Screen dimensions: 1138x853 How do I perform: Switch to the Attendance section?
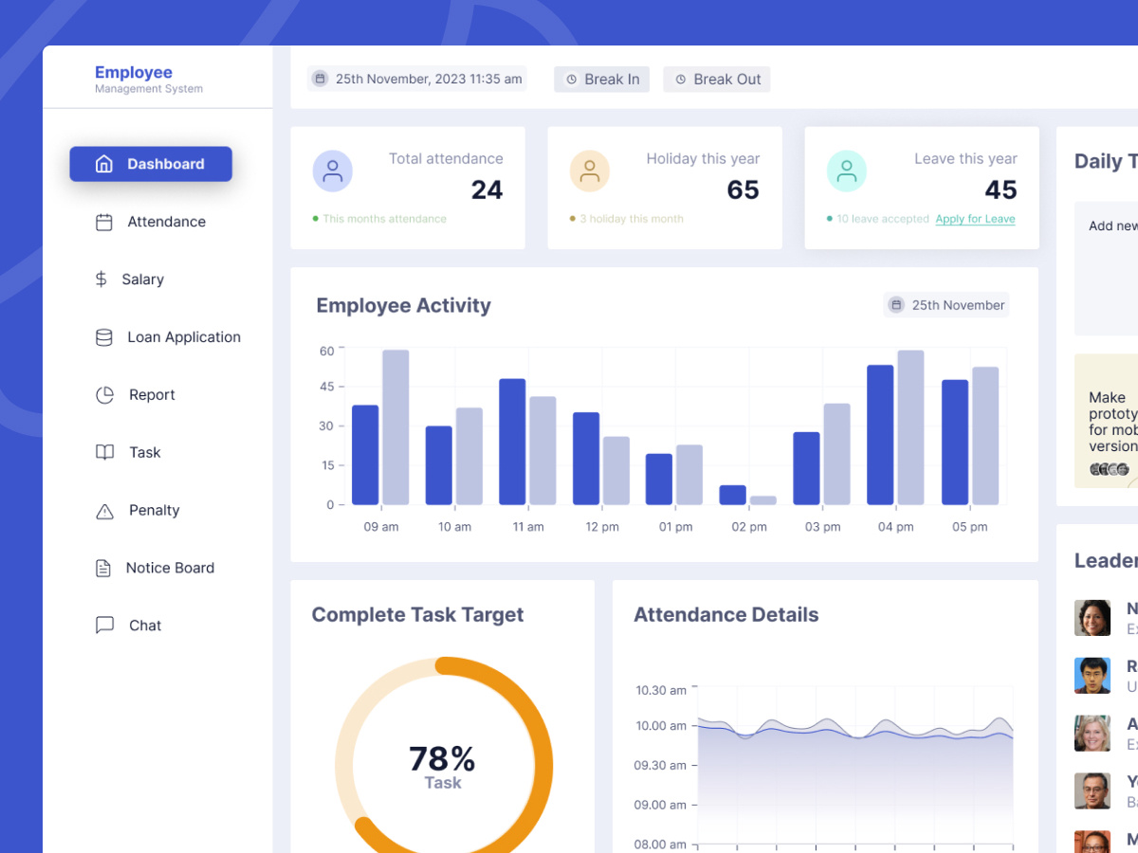tap(166, 221)
